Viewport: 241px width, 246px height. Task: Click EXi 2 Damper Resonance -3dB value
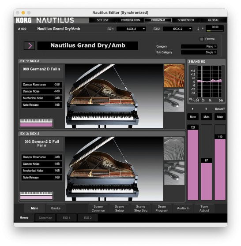click(x=41, y=157)
